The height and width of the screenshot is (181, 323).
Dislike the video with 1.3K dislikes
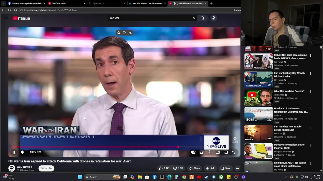(178, 168)
